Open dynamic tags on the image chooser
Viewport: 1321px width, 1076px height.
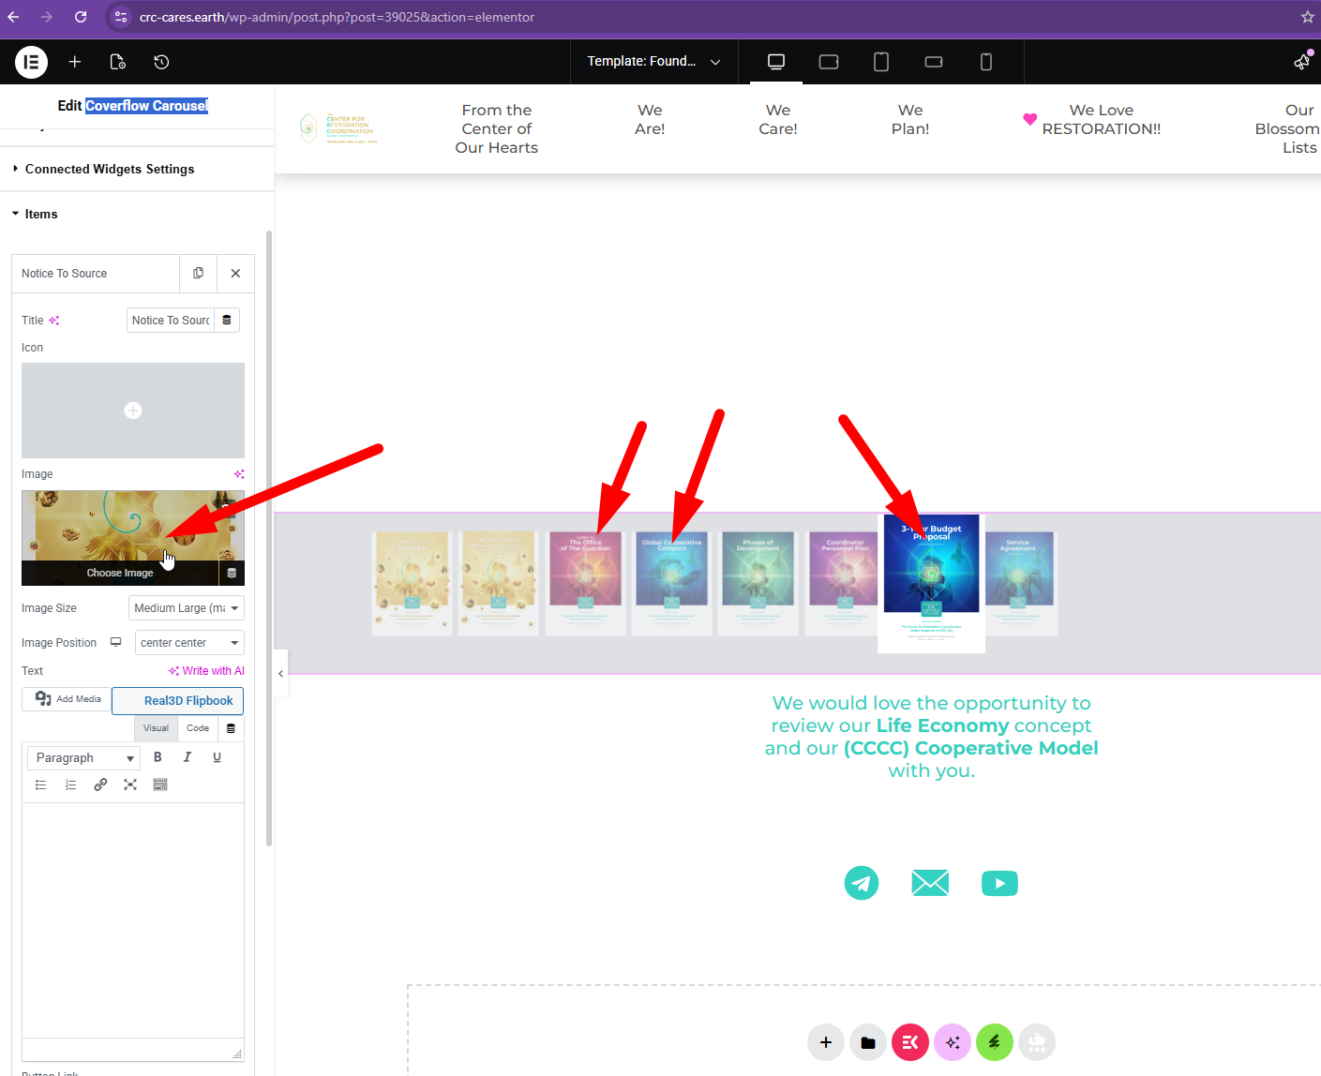232,573
